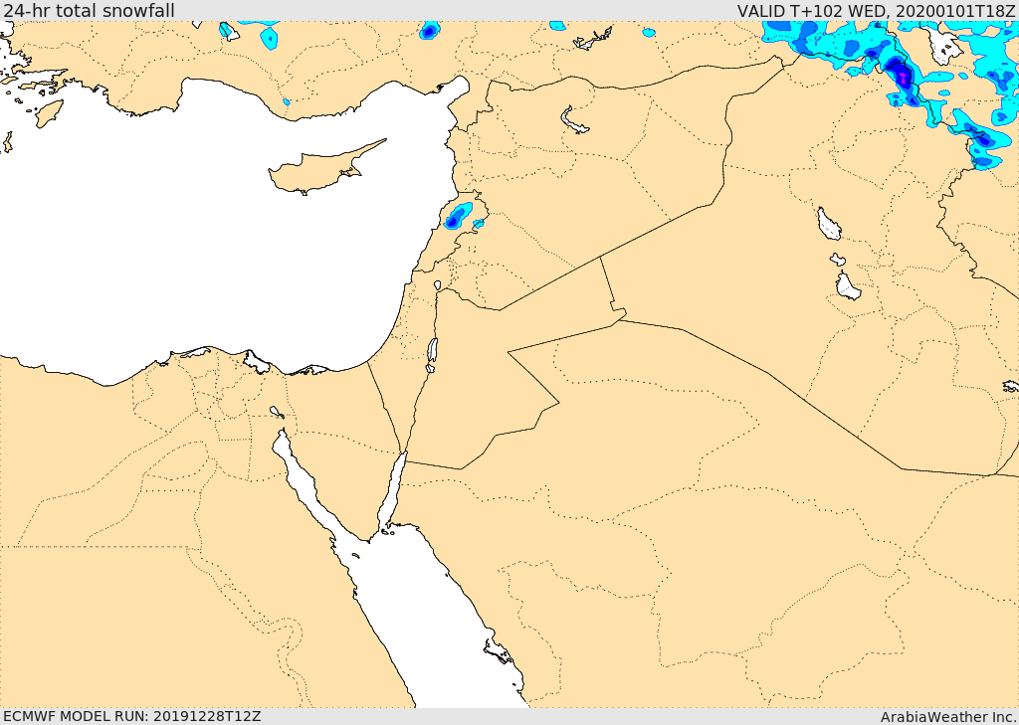The width and height of the screenshot is (1019, 725).
Task: Click the snowfall patch over Lebanon
Action: point(459,216)
